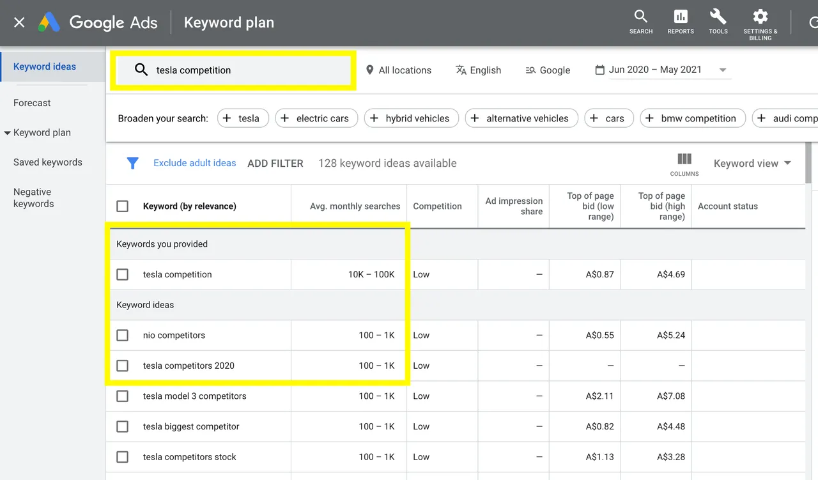Add 'electric cars' suggestion chip
The image size is (818, 480).
tap(316, 118)
